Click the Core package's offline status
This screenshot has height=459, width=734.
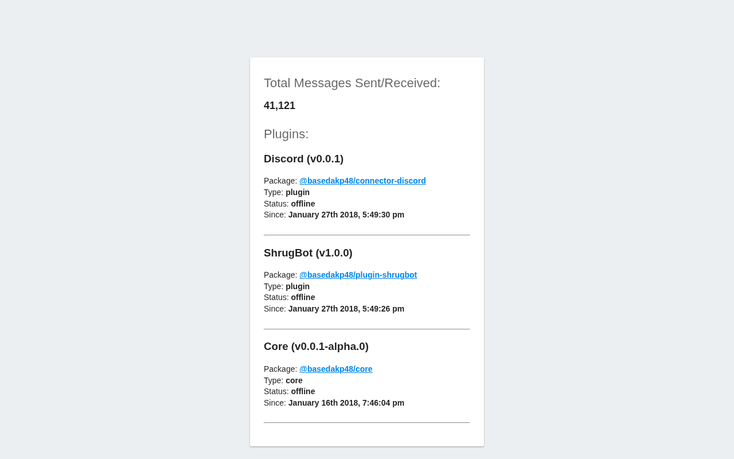[303, 391]
